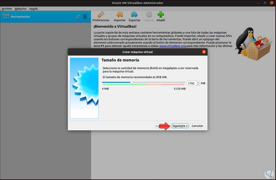Viewport: 276px width, 180px height.
Task: Open the Herramientas list menu icon
Action: pyautogui.click(x=84, y=17)
